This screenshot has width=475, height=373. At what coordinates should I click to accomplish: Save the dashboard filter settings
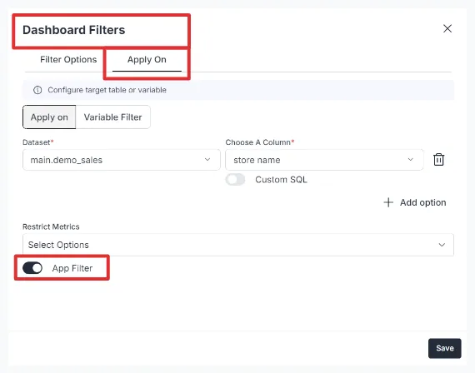coord(445,348)
